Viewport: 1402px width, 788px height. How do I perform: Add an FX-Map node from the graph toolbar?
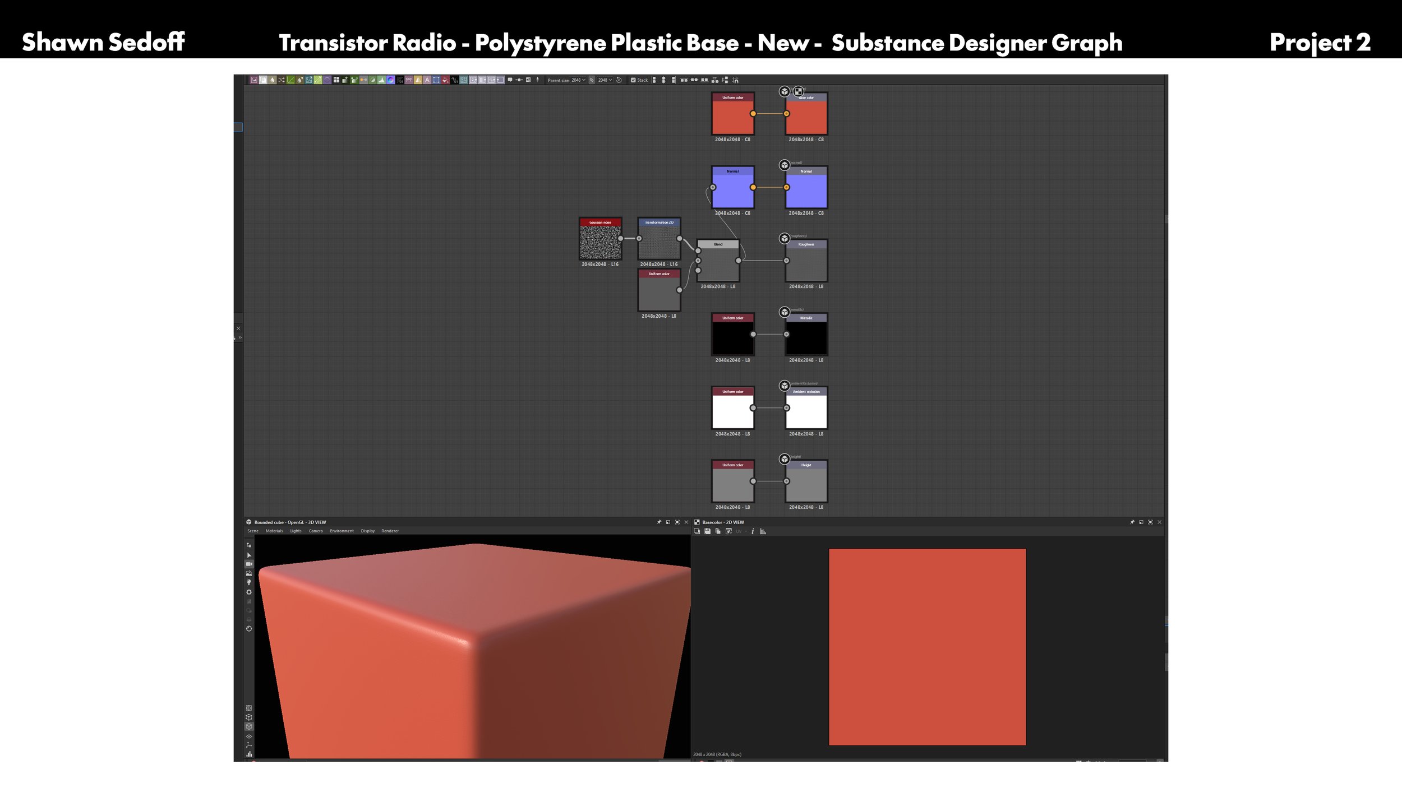336,80
